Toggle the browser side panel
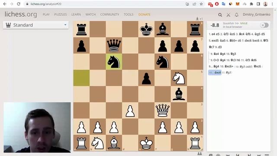The height and width of the screenshot is (156, 277). tap(258, 4)
